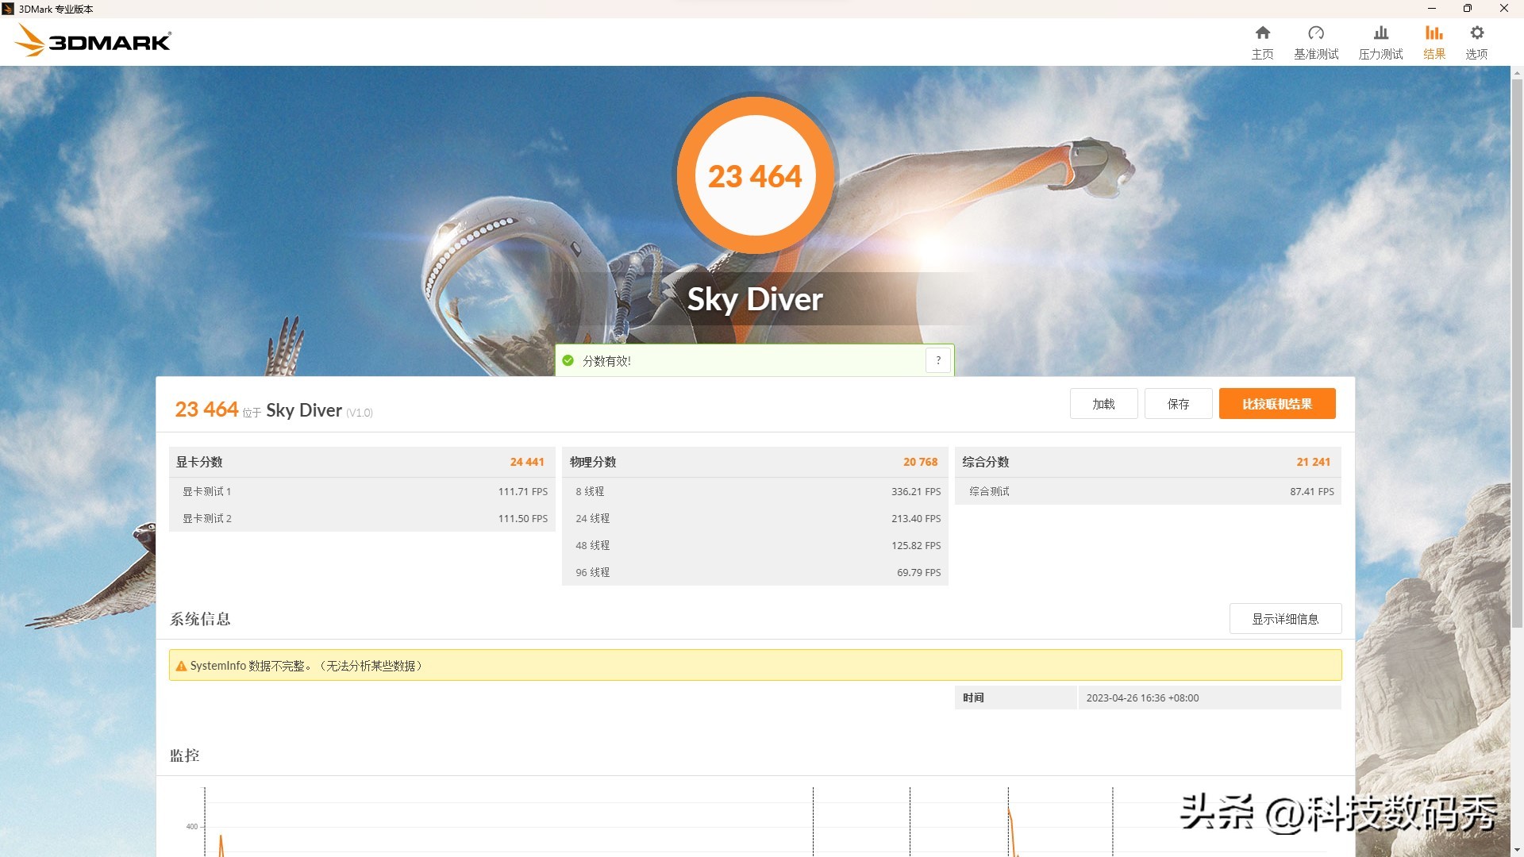Click the 保存 (Save) button
This screenshot has width=1524, height=857.
(x=1178, y=404)
